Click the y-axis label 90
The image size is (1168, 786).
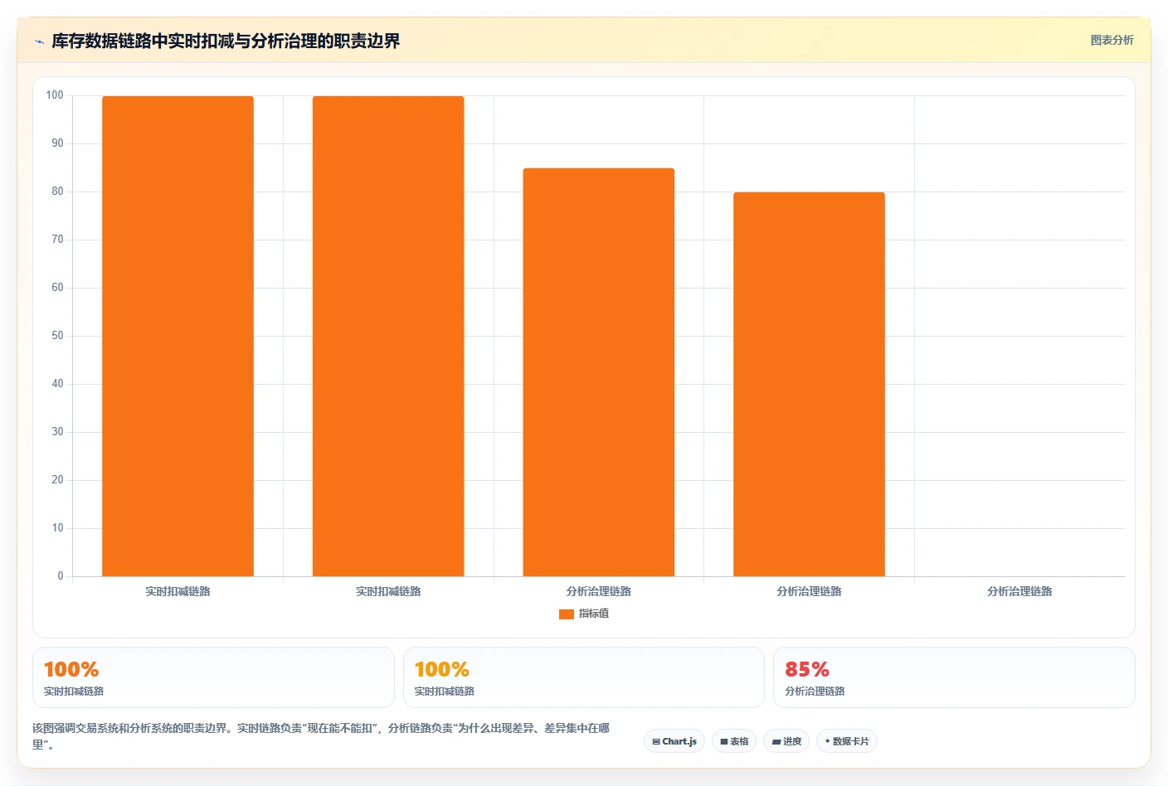pyautogui.click(x=57, y=143)
